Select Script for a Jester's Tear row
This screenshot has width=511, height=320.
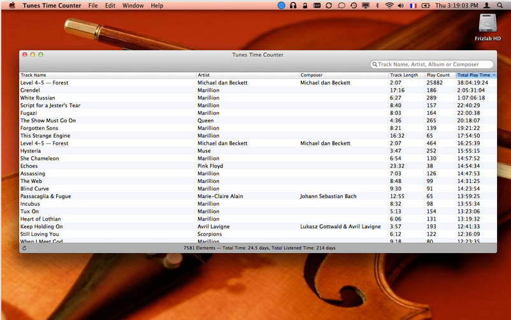258,105
